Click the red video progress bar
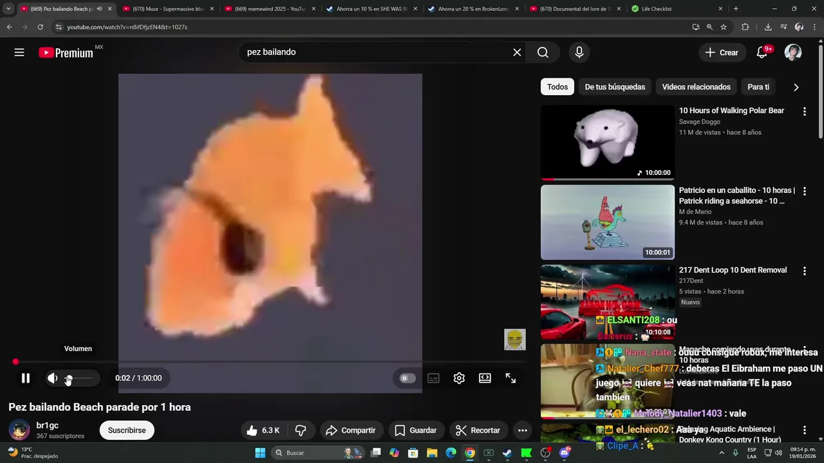824x463 pixels. point(270,362)
